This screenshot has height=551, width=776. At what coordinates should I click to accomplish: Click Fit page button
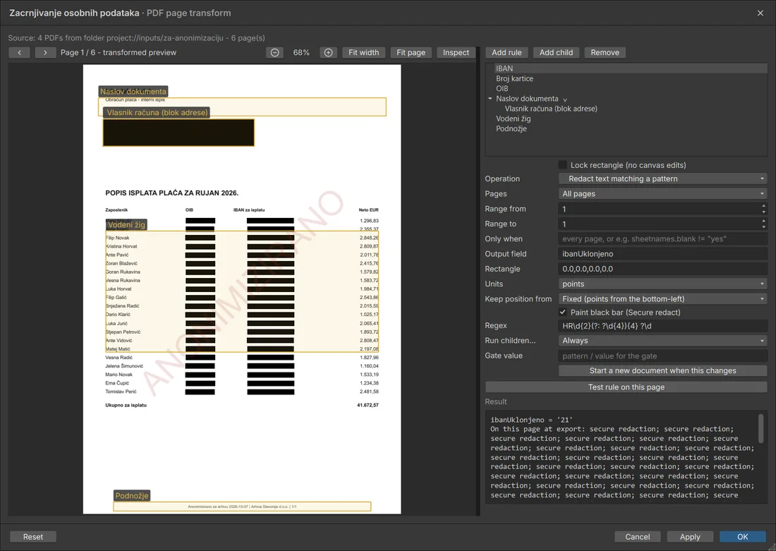tap(411, 52)
